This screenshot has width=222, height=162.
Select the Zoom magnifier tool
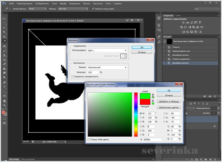point(4,106)
